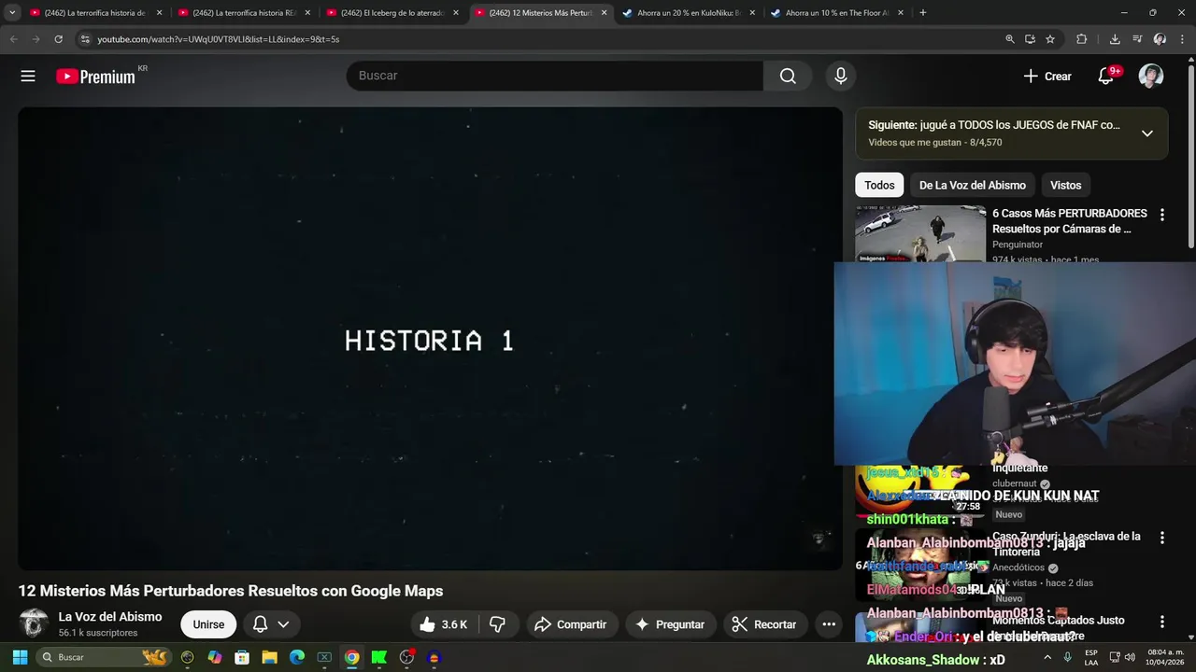Open options menu for the 6 Casos Más PERTURBADORES video
This screenshot has width=1196, height=672.
coord(1161,215)
